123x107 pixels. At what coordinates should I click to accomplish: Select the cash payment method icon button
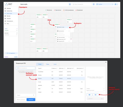point(90,95)
